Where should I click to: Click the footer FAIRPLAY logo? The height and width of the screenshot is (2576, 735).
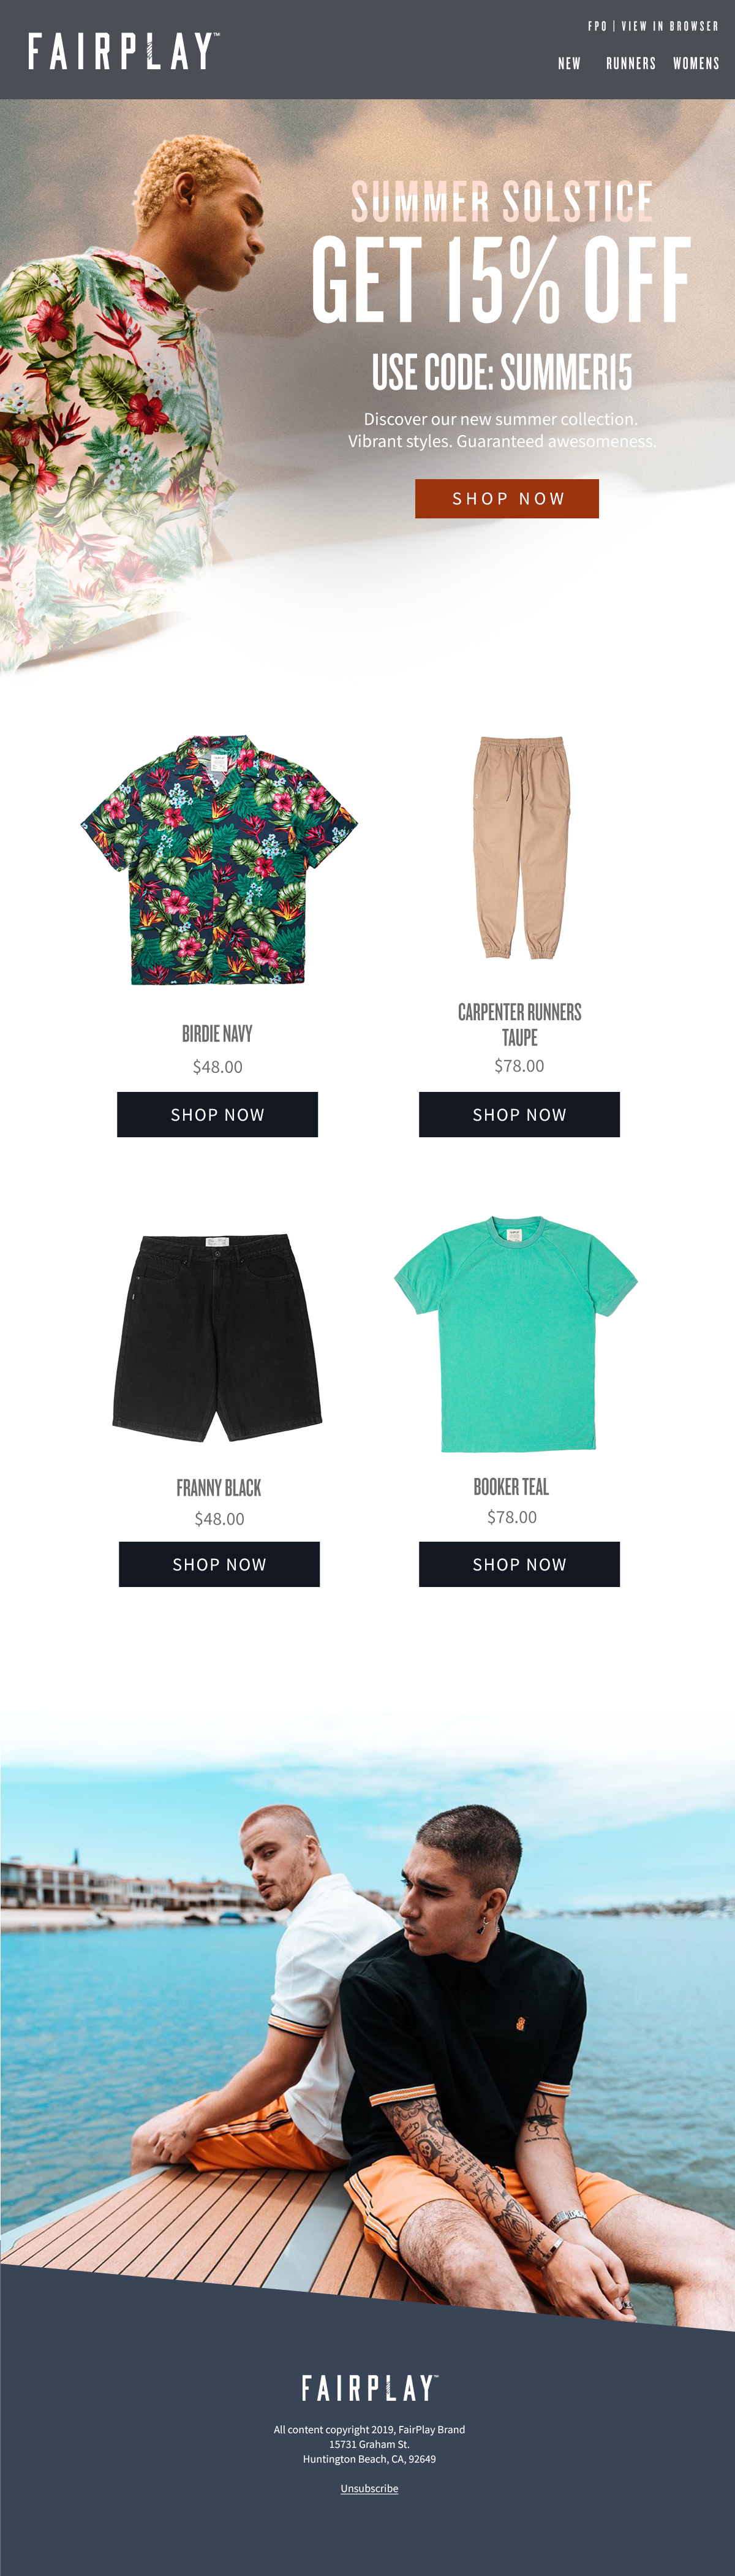[369, 2388]
